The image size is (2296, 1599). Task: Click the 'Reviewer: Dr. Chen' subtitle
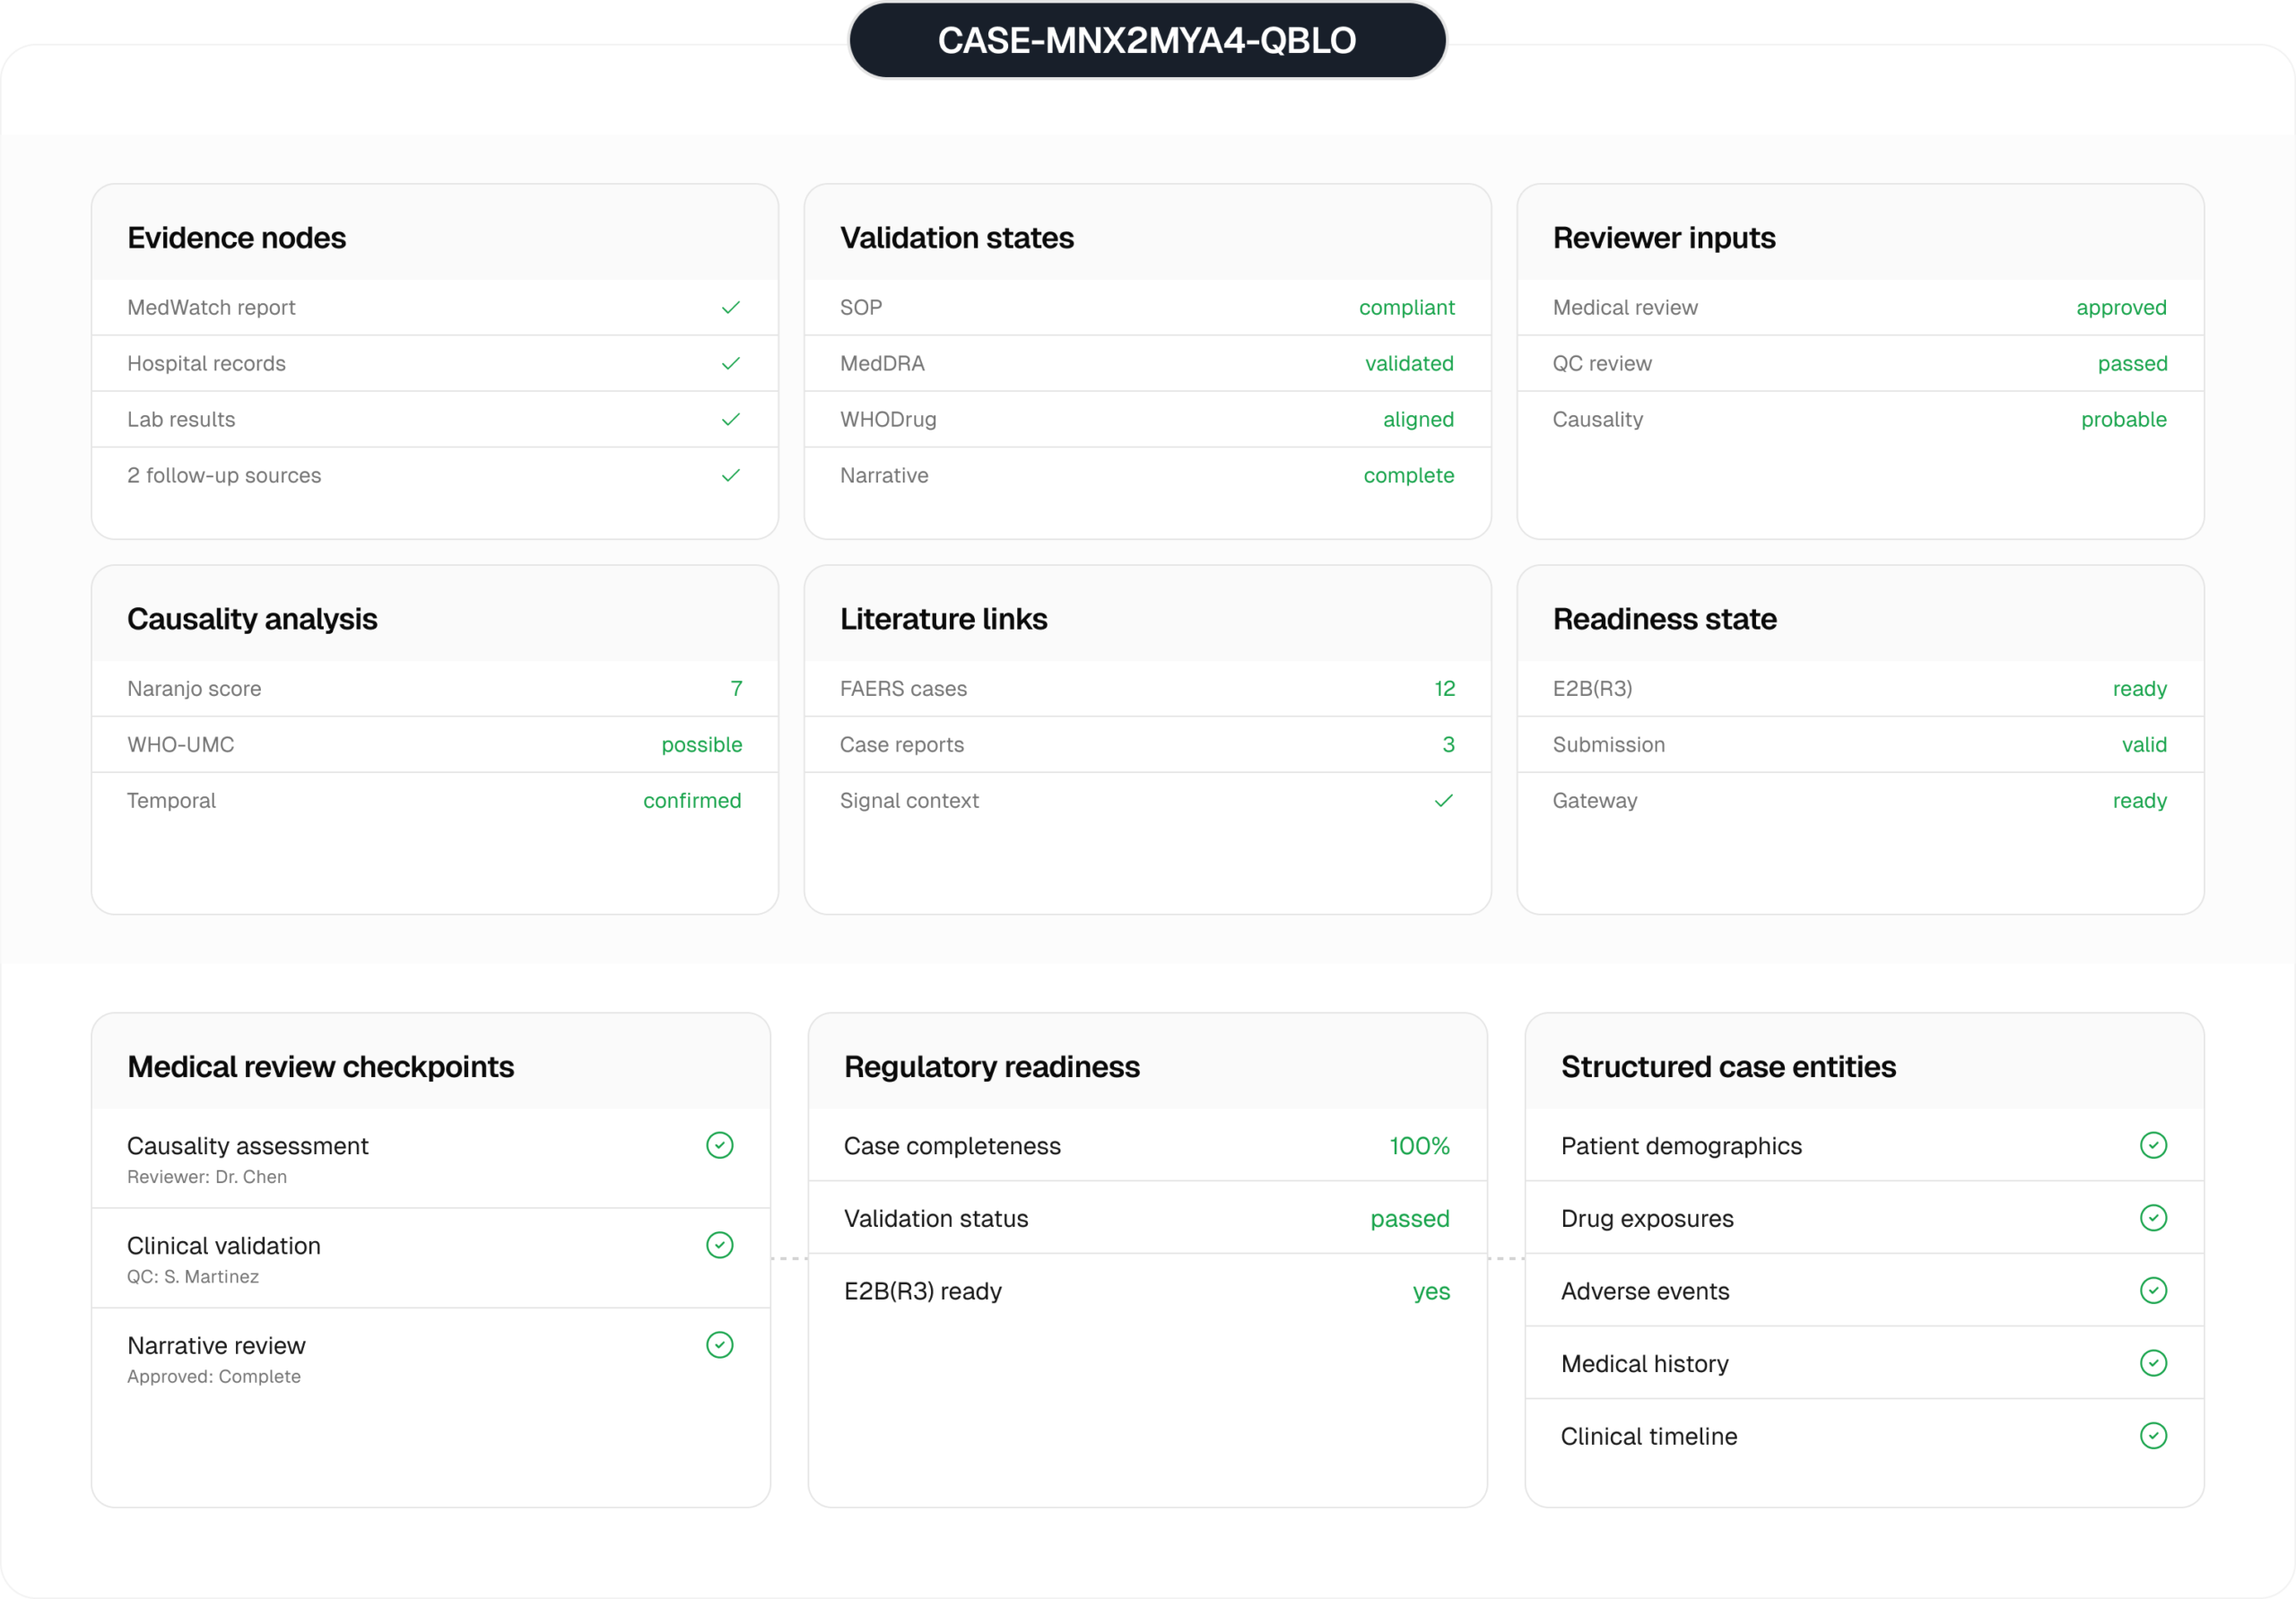(207, 1177)
